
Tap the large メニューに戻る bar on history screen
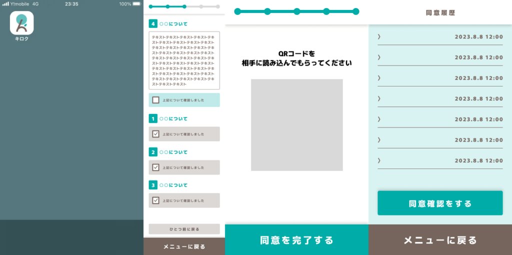coord(440,240)
